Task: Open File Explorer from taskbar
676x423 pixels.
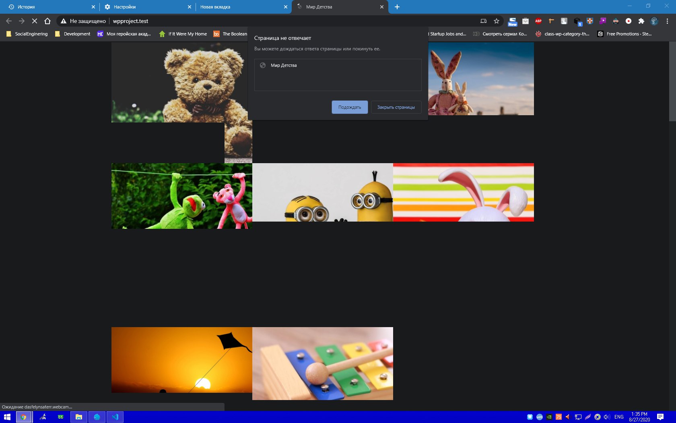Action: pyautogui.click(x=79, y=417)
